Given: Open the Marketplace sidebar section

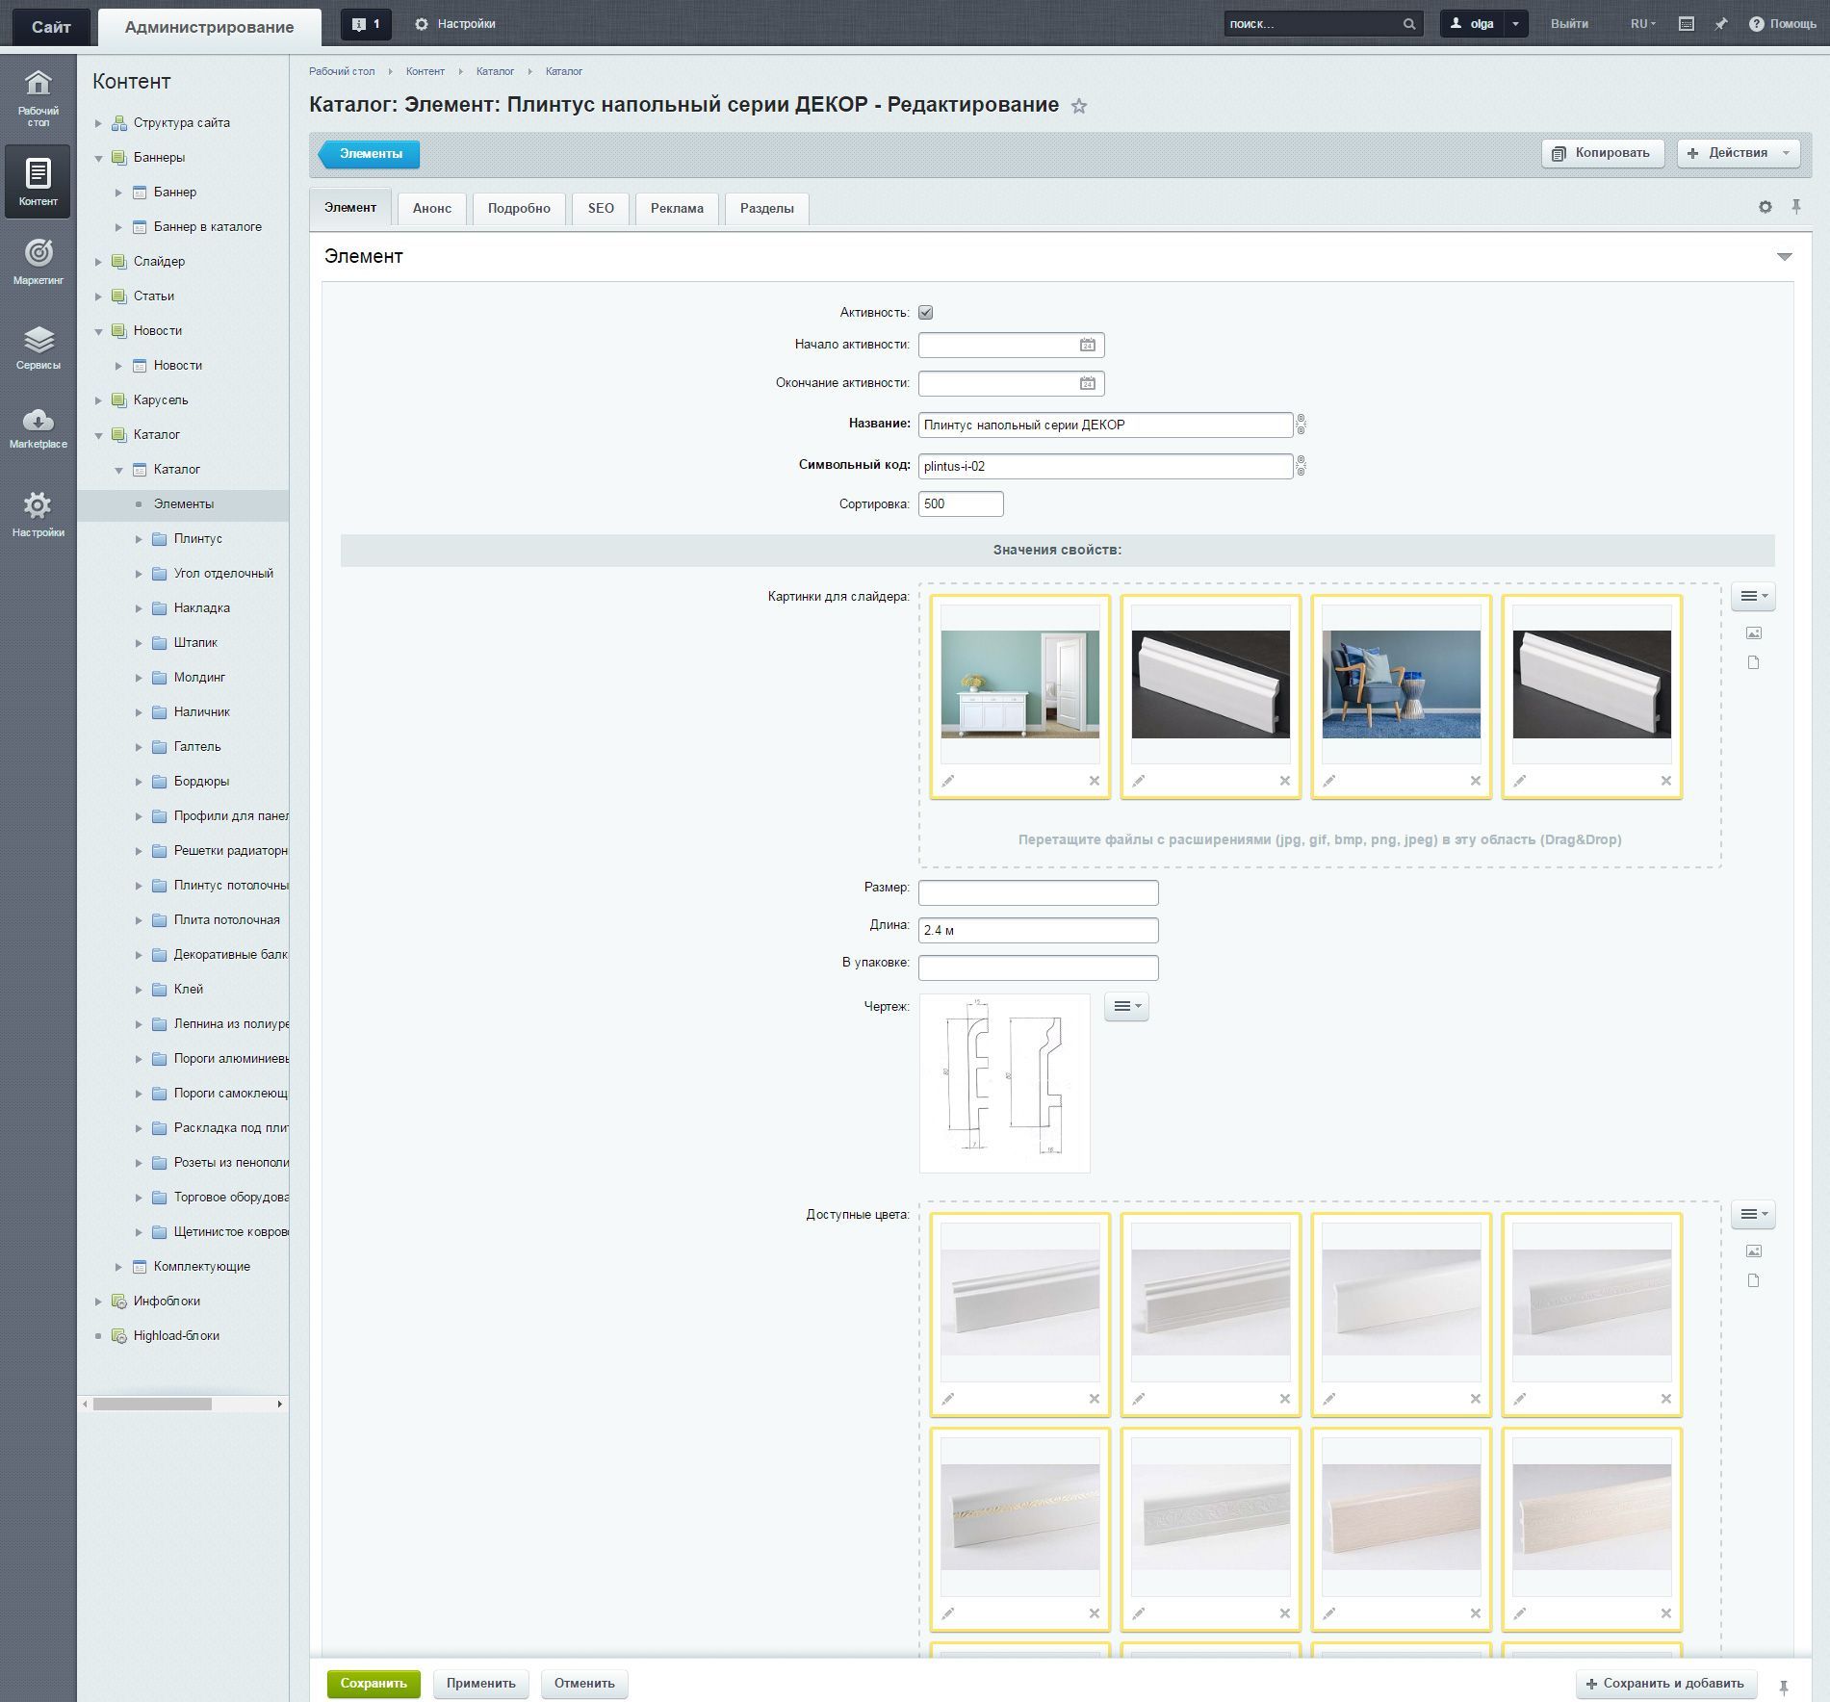Looking at the screenshot, I should [38, 428].
